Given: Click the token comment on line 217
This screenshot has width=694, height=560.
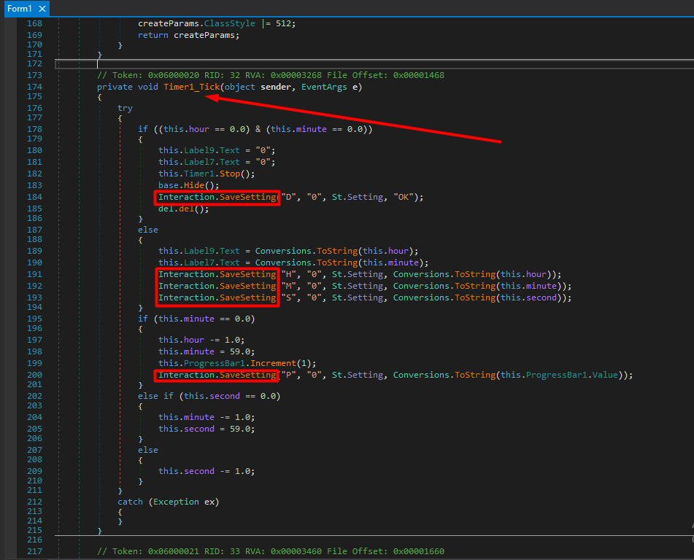Looking at the screenshot, I should pos(270,551).
